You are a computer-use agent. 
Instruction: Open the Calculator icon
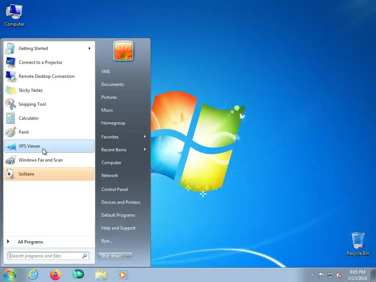click(10, 118)
